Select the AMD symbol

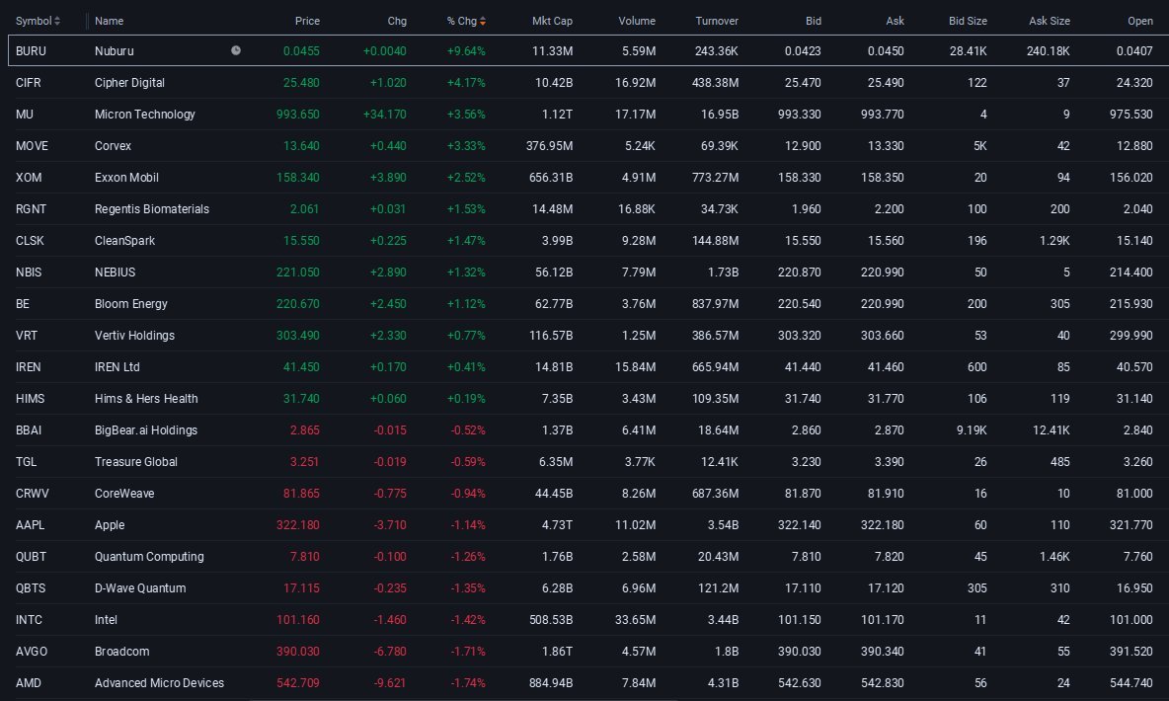pyautogui.click(x=29, y=682)
